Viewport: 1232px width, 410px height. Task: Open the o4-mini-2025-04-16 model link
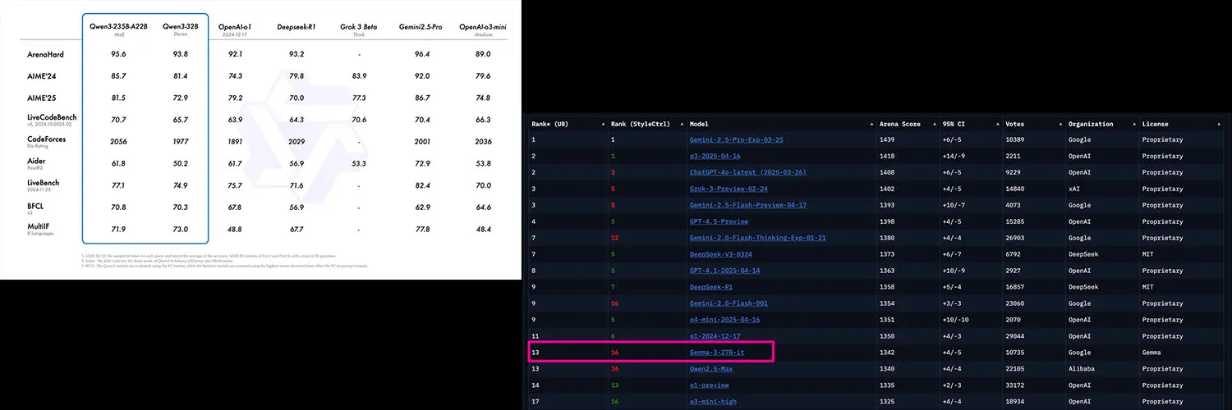[x=724, y=320]
